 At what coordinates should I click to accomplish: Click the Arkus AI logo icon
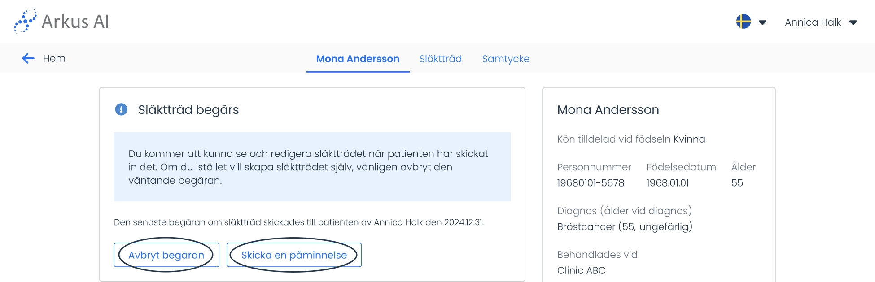(x=25, y=21)
